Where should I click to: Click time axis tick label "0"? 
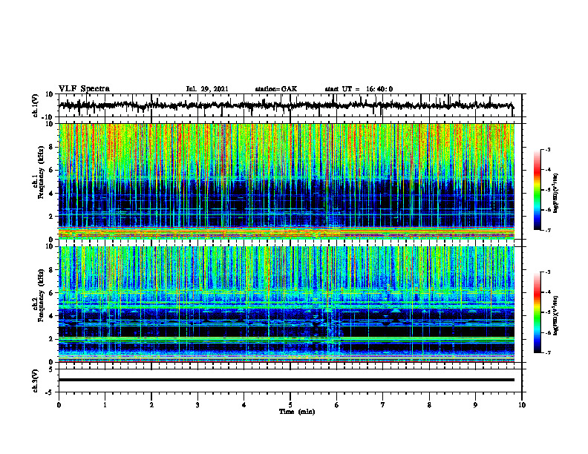[59, 405]
